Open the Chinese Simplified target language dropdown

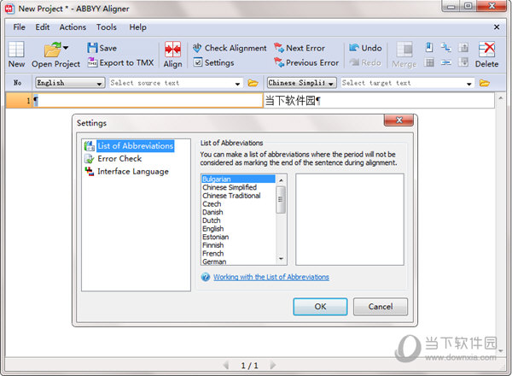pos(301,83)
